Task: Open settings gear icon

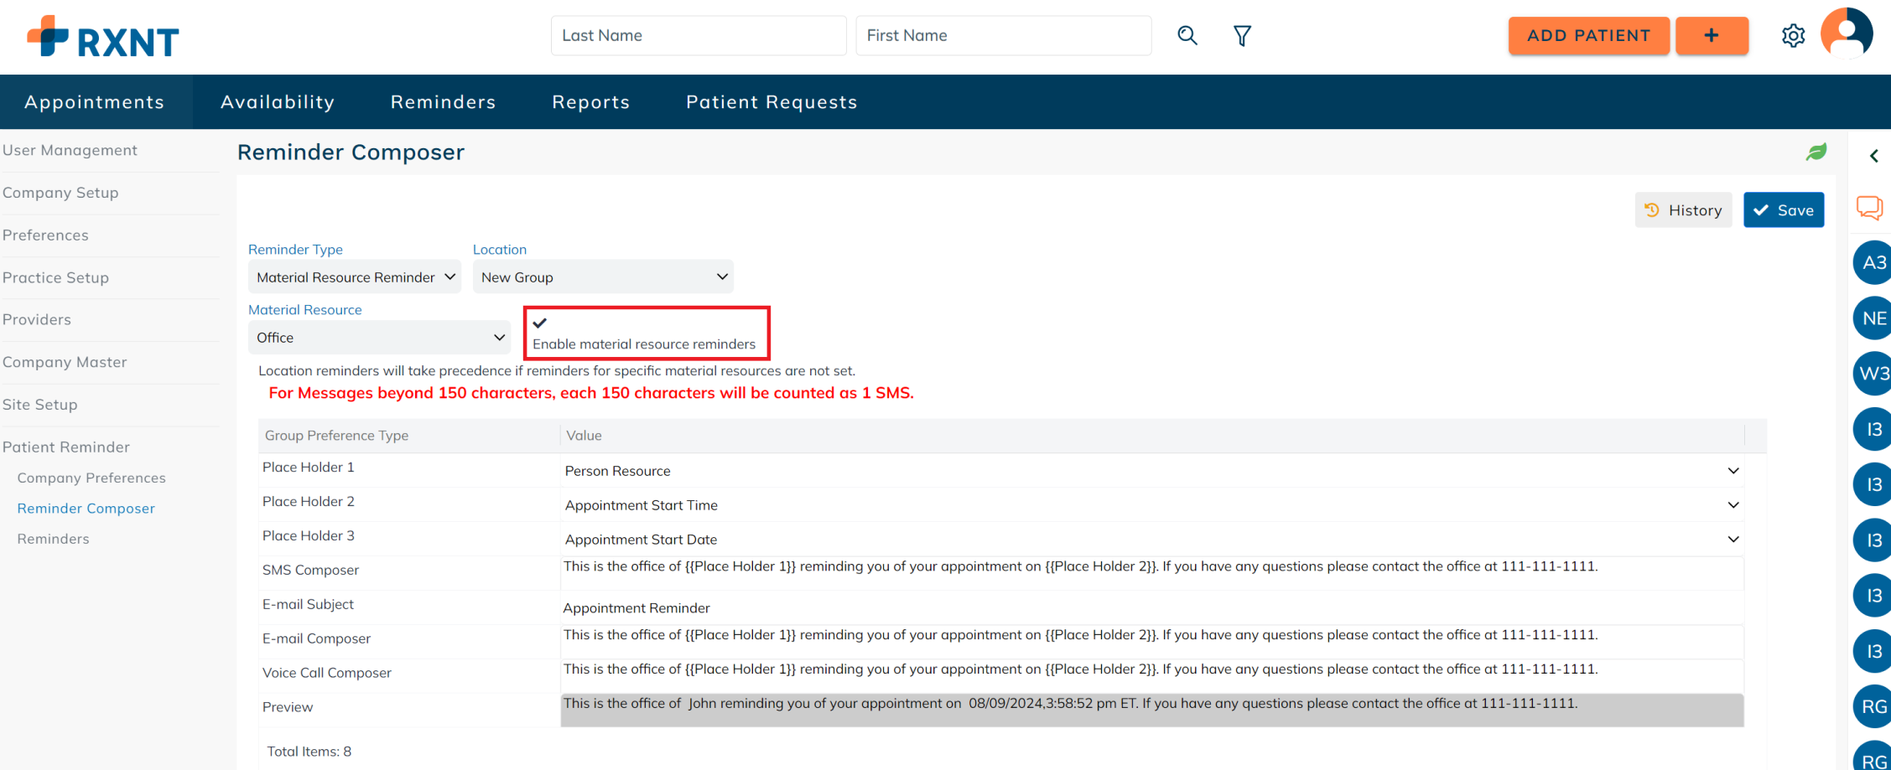Action: pos(1793,36)
